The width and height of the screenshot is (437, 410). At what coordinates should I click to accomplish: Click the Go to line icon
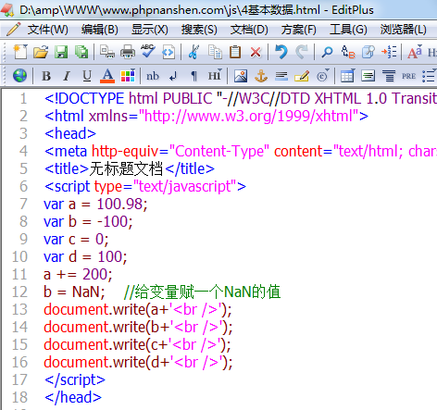(x=368, y=52)
